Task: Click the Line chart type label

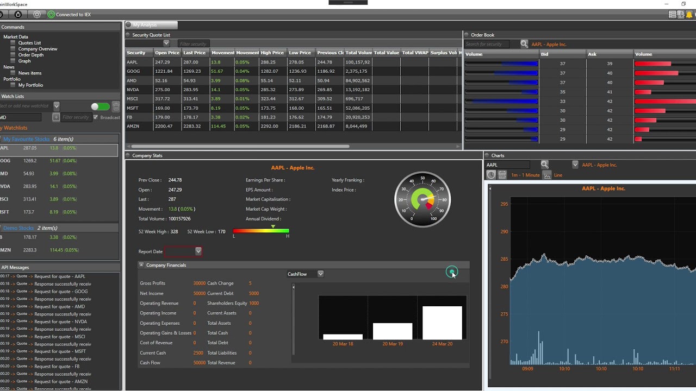Action: pos(558,175)
